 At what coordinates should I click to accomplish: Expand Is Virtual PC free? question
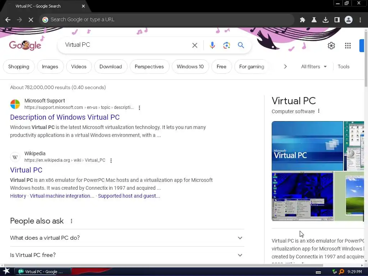[127, 255]
